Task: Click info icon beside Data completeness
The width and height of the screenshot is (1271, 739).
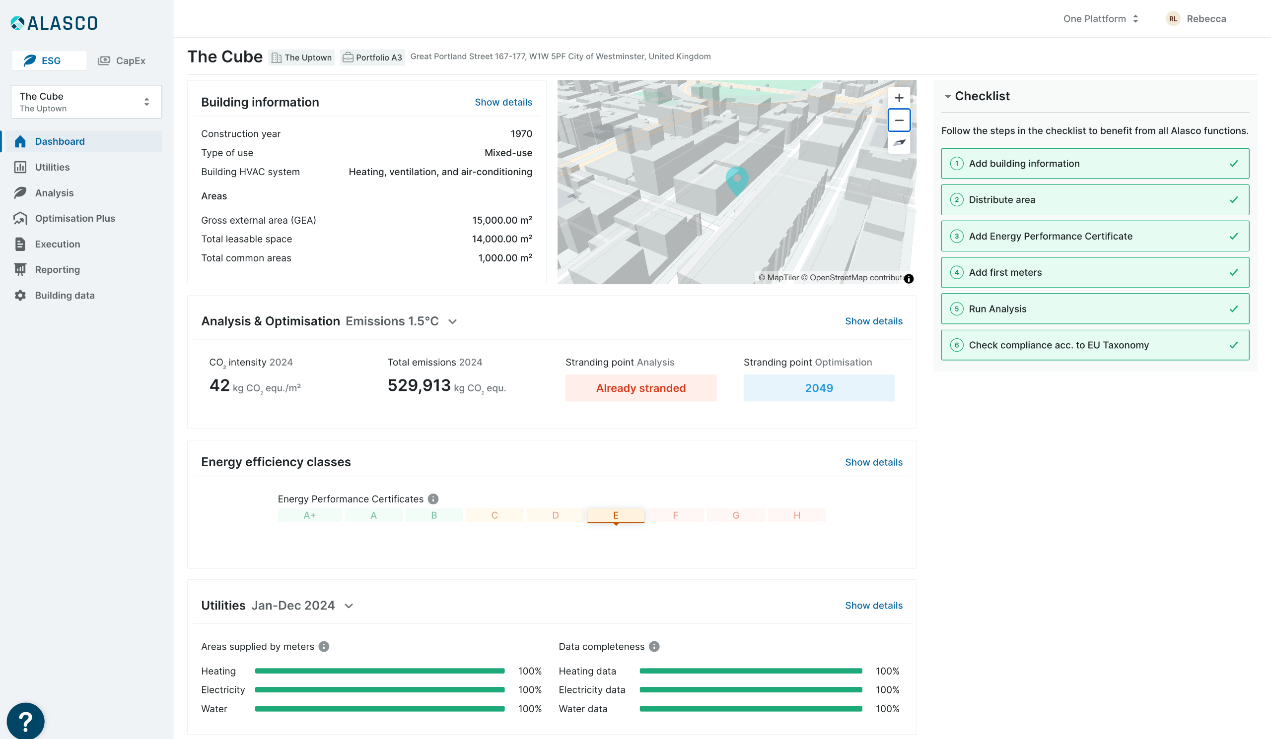Action: tap(654, 646)
